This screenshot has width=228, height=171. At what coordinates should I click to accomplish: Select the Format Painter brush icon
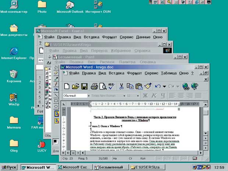click(x=148, y=86)
